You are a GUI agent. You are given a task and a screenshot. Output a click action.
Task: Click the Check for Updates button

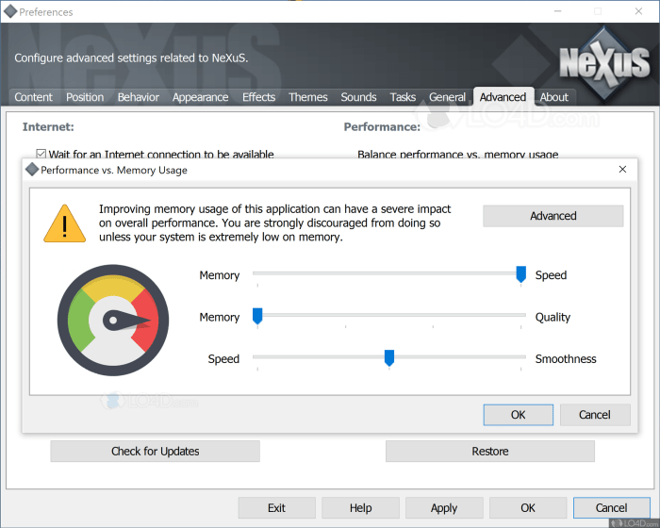(x=155, y=452)
